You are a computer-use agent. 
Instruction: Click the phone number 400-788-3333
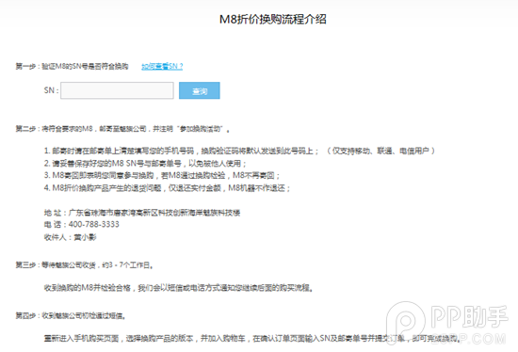tap(94, 225)
